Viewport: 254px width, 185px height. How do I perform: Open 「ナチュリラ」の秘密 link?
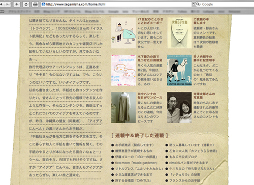point(185,175)
